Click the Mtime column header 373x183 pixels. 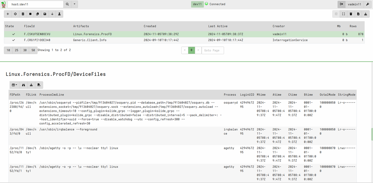coord(261,94)
